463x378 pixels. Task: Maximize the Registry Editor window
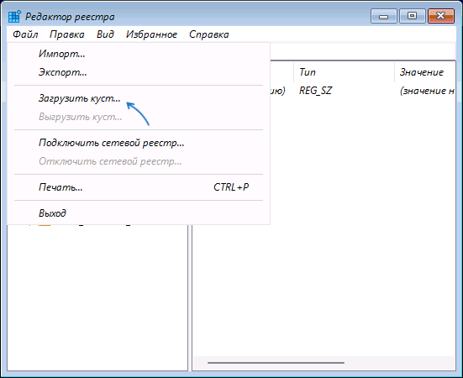click(413, 16)
